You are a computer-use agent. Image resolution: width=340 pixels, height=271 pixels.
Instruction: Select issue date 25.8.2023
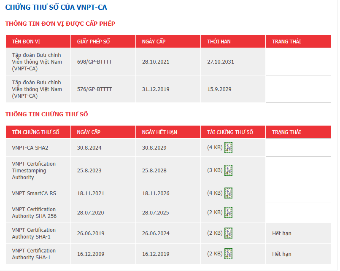89,171
